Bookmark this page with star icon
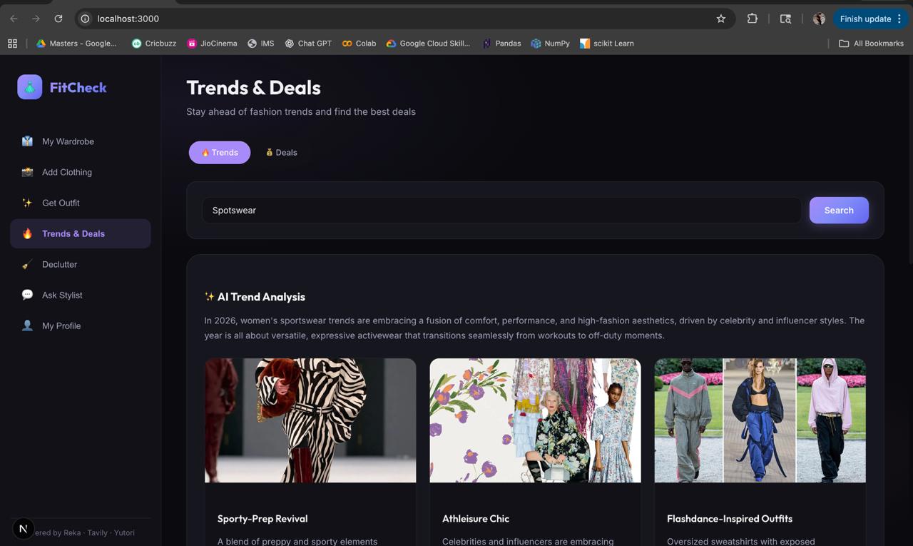The image size is (913, 546). [720, 19]
